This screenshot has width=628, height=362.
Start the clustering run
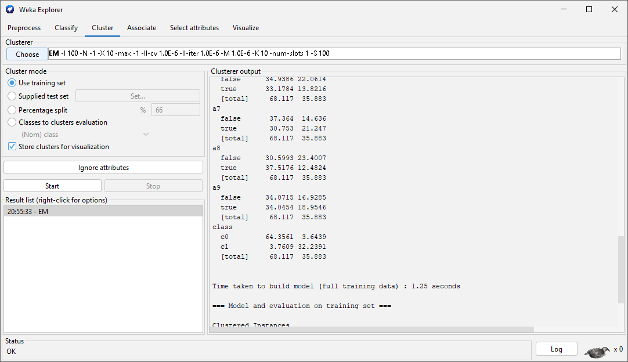click(x=52, y=186)
